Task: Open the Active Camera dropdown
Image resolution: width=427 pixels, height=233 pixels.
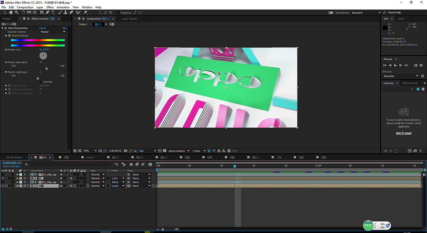Action: pos(179,151)
